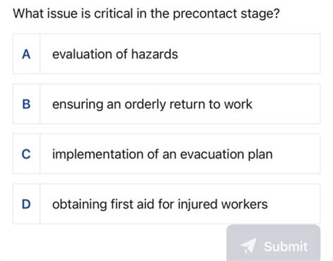Click the Submit label text
Screen dimensions: 333x261
[x=285, y=246]
